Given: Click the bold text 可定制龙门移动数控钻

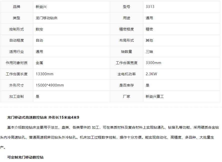Looking at the screenshot, I should [x=25, y=157].
